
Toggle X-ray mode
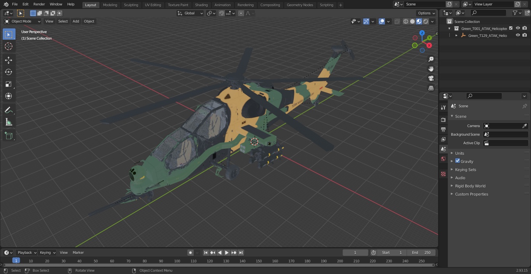click(x=397, y=21)
